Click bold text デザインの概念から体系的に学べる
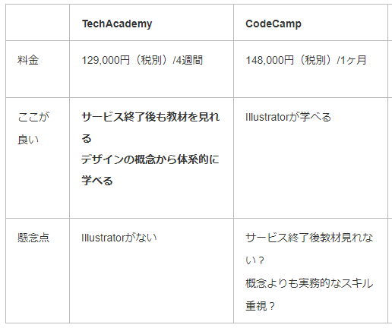This screenshot has width=392, height=328. click(x=150, y=170)
